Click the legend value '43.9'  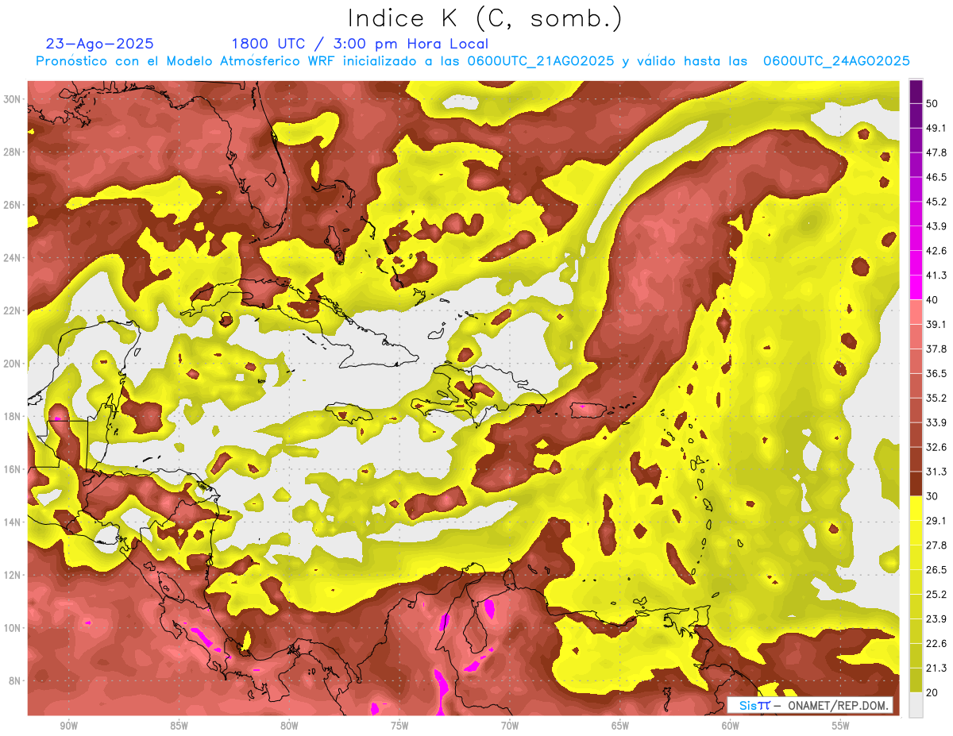pos(936,226)
